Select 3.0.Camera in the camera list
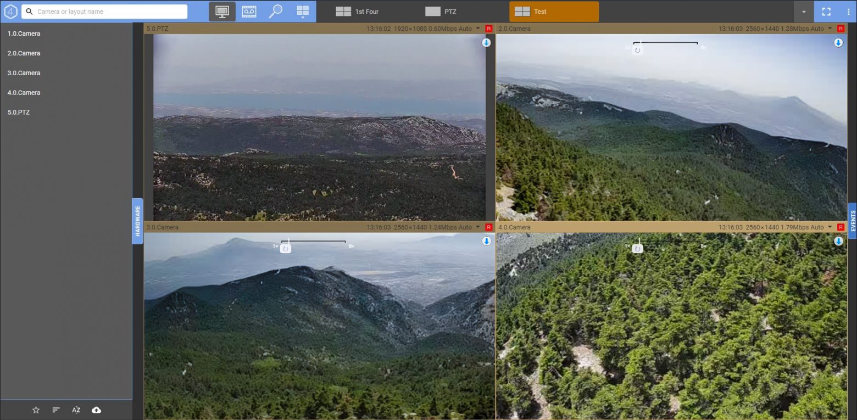Screen dimensions: 857x420 [24, 73]
